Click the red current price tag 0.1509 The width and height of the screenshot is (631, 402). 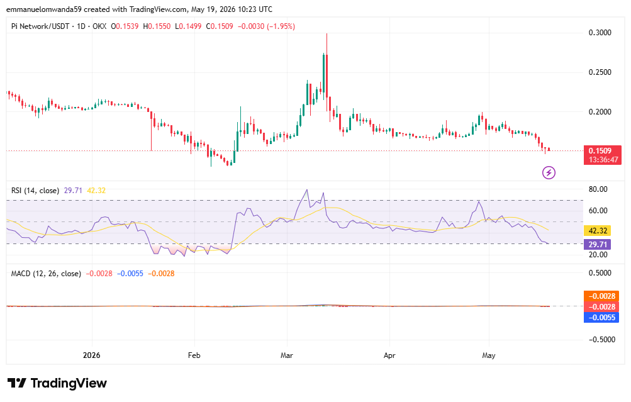(603, 155)
